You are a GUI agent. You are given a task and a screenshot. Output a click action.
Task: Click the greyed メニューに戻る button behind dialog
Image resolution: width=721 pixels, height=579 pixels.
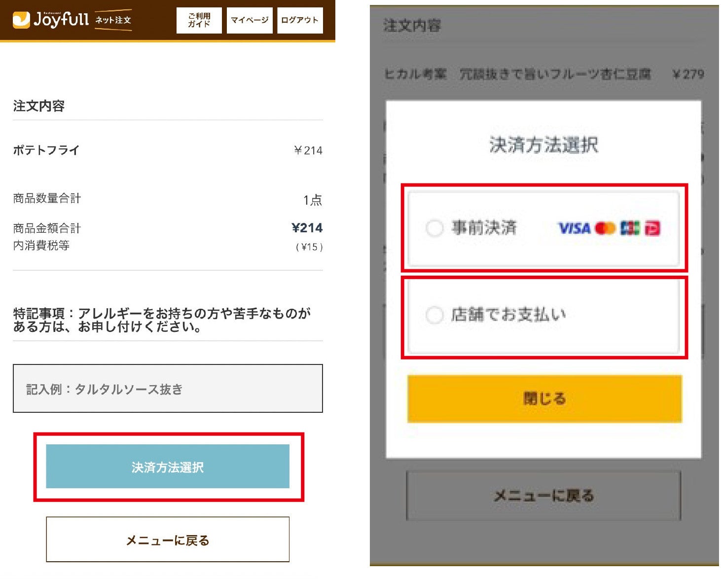tap(543, 495)
